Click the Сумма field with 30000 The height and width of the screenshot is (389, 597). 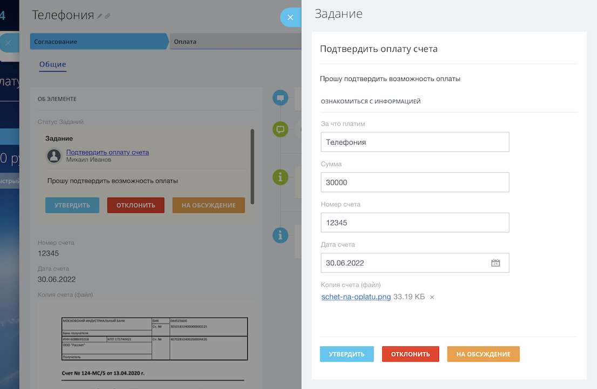[415, 183]
